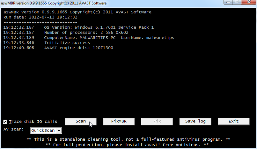Save the output using Save log
Viewport: 257px width, 149px height.
click(x=195, y=122)
